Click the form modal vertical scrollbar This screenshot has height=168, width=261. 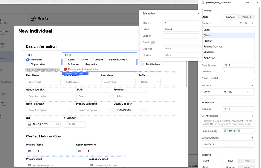click(x=186, y=74)
